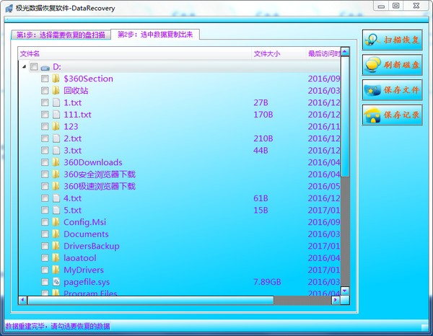Click the 刷新磁盘 refresh disk button
Viewport: 433px width, 336px height.
392,66
